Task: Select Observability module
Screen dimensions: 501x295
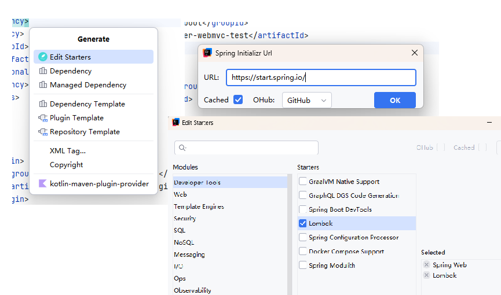Action: click(230, 290)
